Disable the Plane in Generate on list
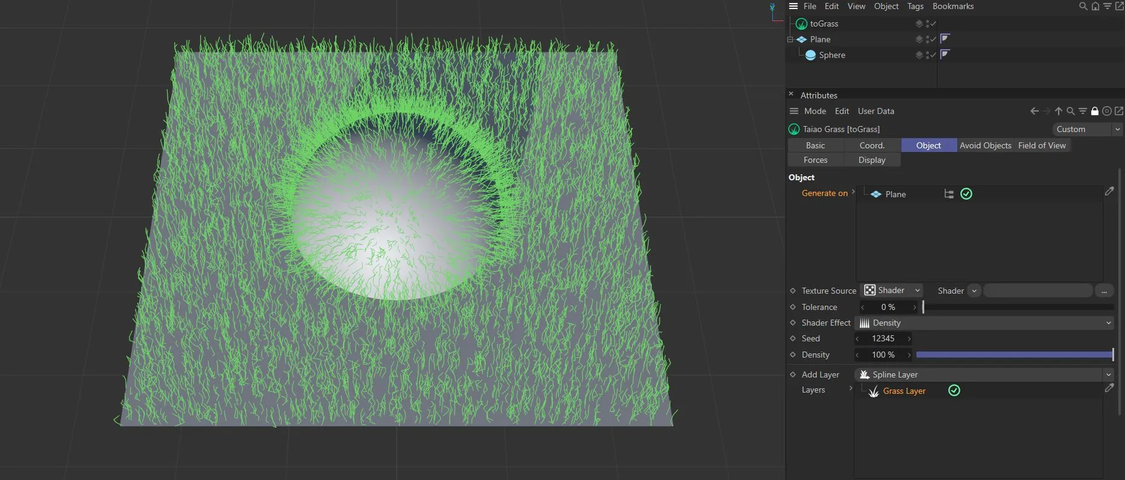The image size is (1125, 480). click(966, 194)
